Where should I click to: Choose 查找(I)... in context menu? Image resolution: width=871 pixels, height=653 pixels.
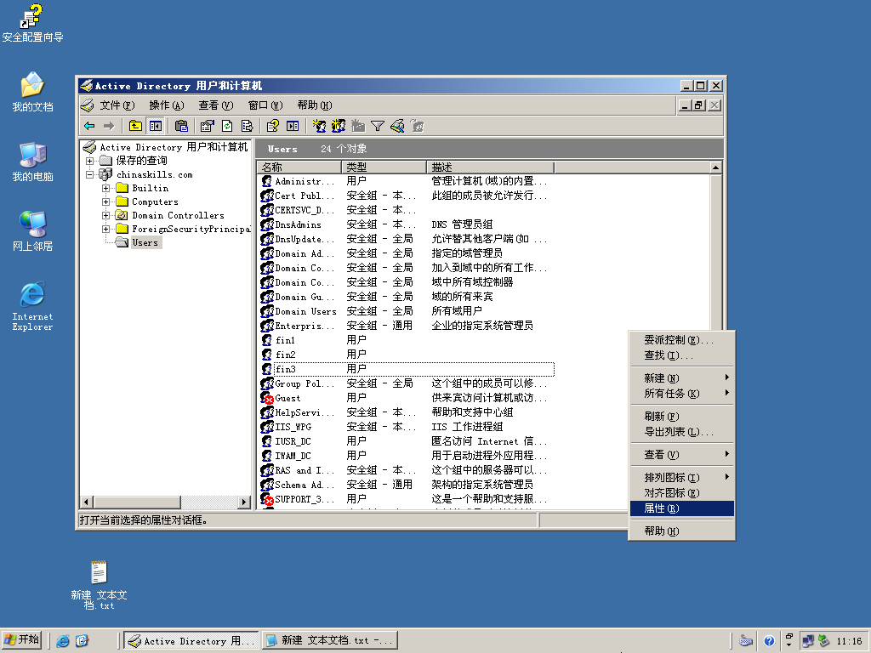[x=682, y=355]
